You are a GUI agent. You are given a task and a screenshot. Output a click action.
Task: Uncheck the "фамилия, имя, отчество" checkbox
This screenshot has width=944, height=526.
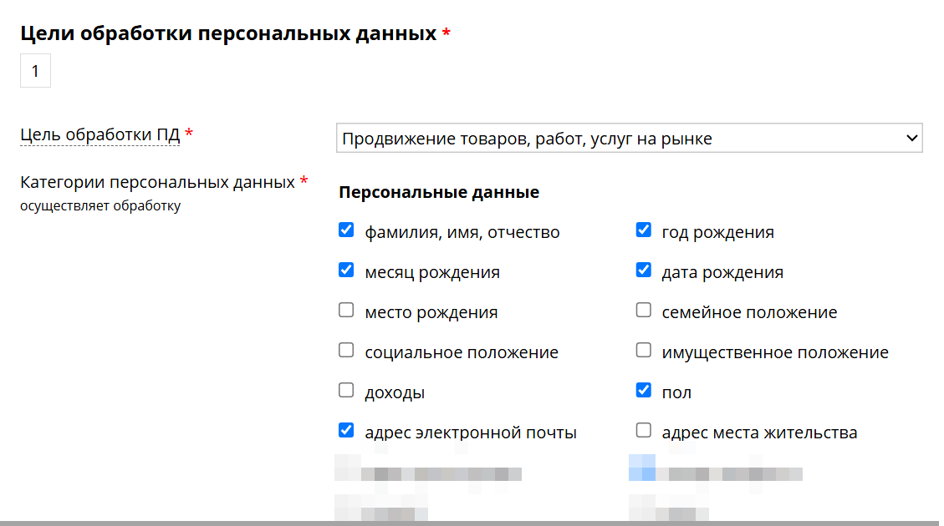[346, 230]
